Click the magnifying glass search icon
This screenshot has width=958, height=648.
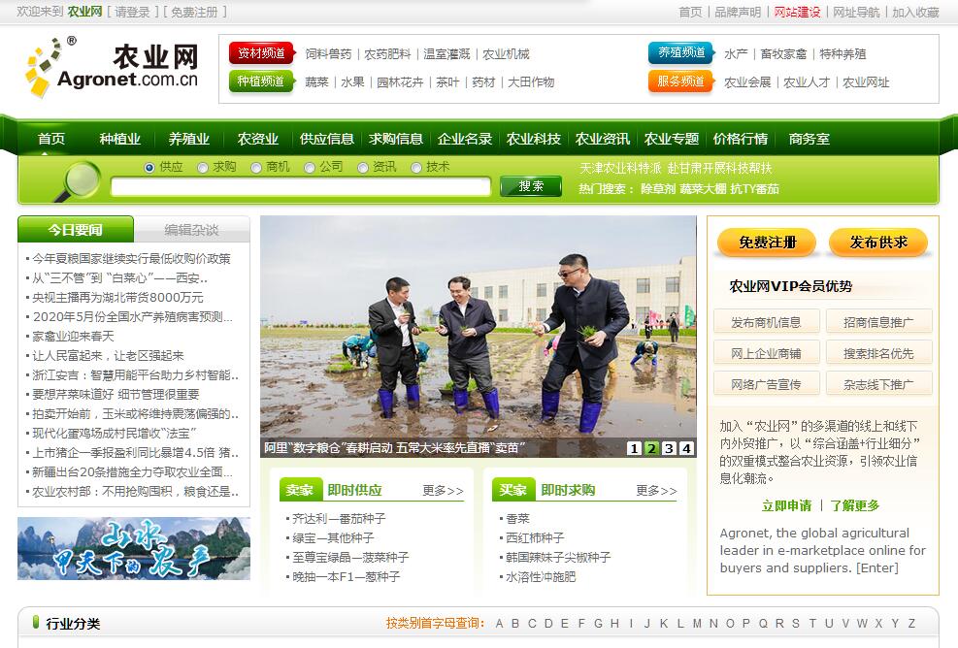click(x=76, y=181)
